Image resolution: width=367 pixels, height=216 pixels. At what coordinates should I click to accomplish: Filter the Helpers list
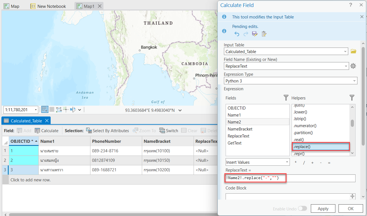(x=352, y=98)
